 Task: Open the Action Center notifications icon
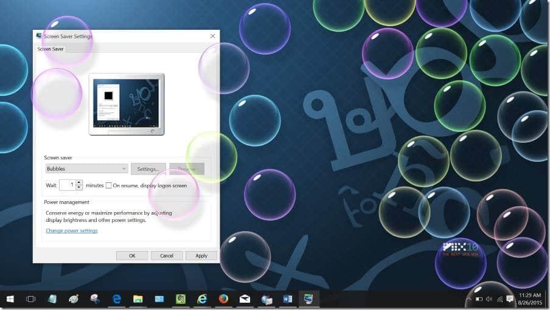tap(510, 299)
